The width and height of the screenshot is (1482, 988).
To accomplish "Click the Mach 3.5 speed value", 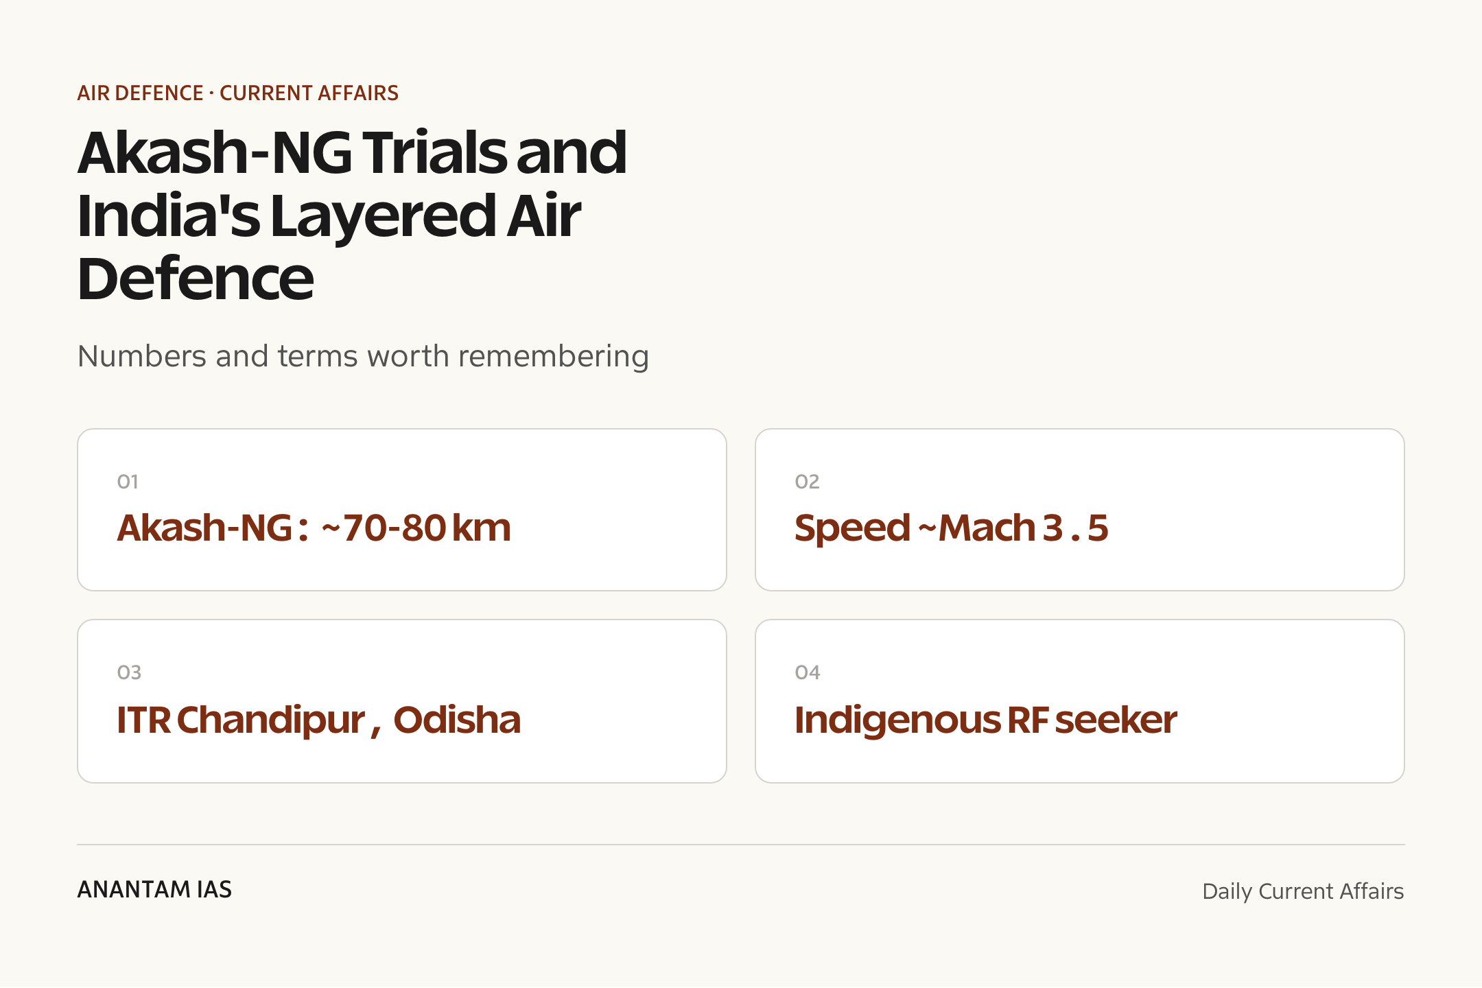I will [1023, 528].
